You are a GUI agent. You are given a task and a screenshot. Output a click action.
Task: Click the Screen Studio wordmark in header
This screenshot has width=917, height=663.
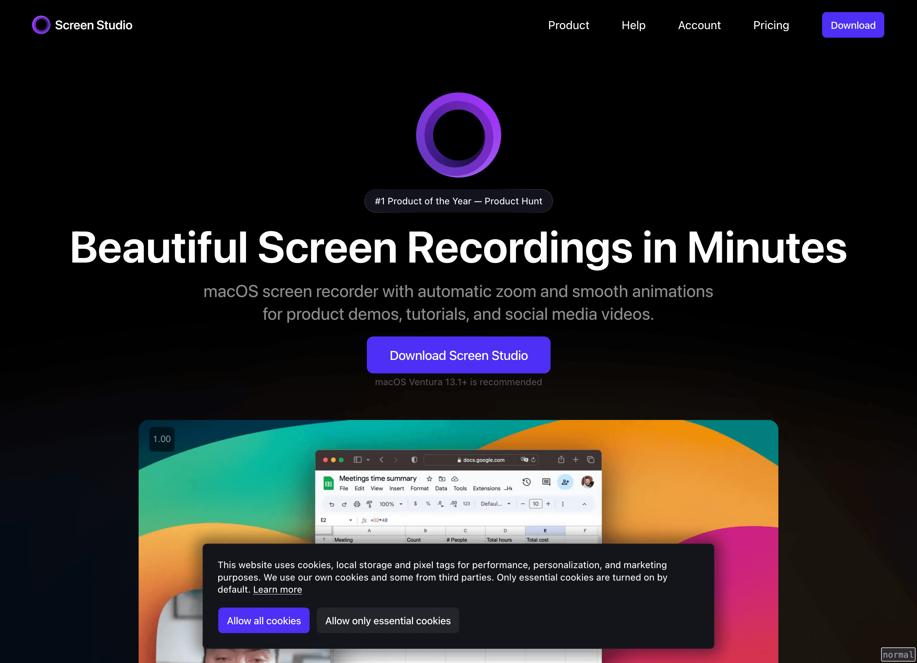point(93,25)
